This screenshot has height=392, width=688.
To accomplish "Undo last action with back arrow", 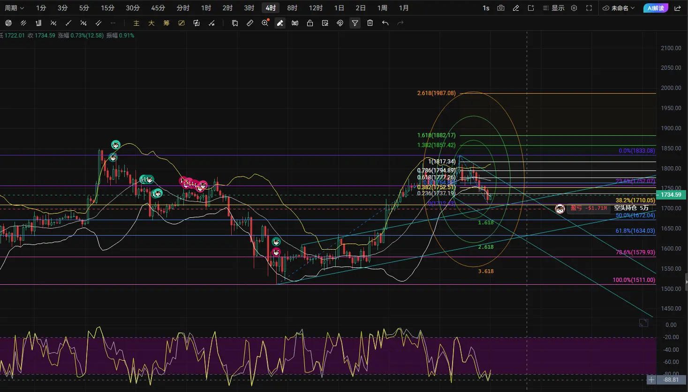I will click(x=385, y=23).
